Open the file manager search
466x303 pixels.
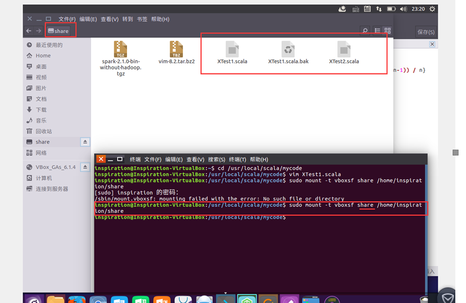(x=365, y=30)
